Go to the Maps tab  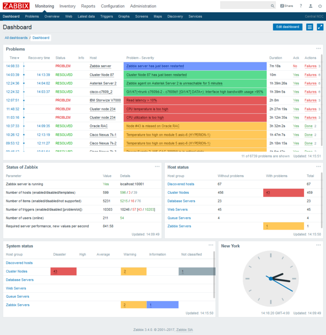click(158, 16)
